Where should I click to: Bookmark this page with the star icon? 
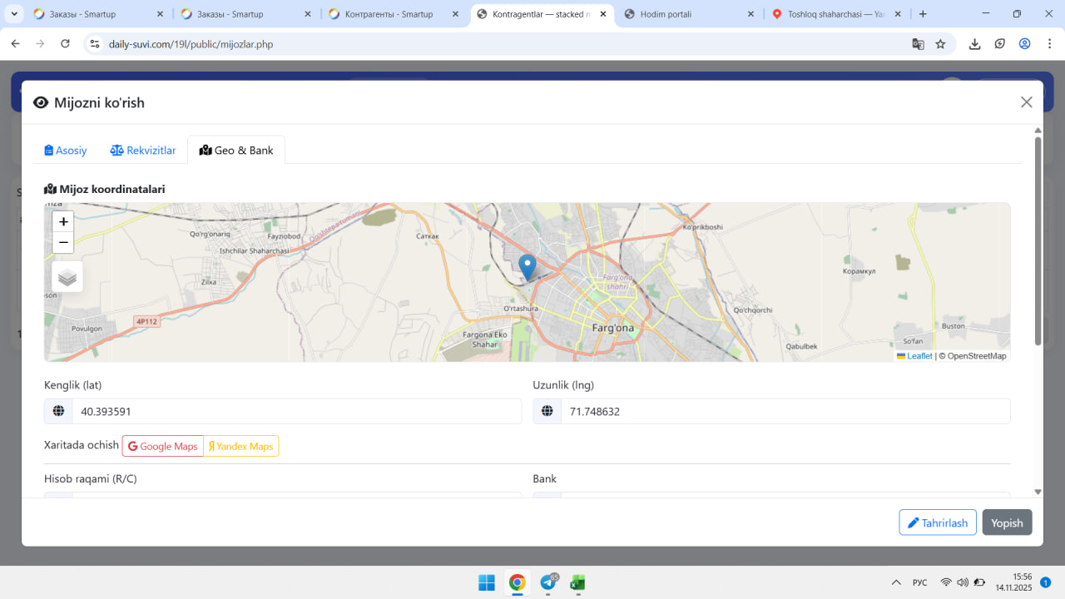[940, 44]
